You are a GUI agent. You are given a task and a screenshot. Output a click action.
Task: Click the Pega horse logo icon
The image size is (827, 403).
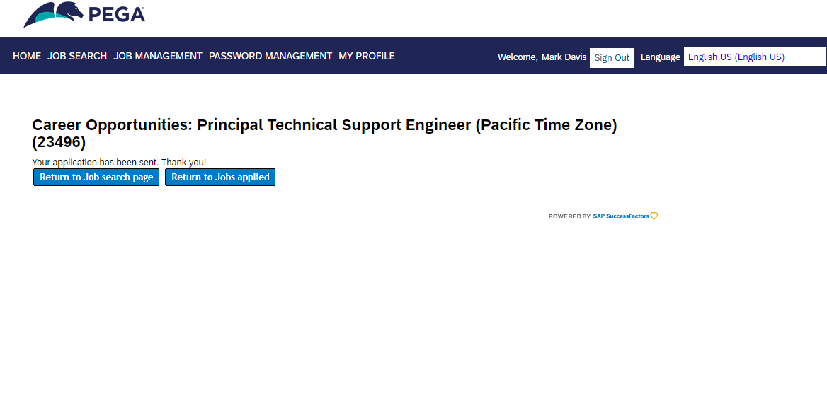[x=52, y=14]
